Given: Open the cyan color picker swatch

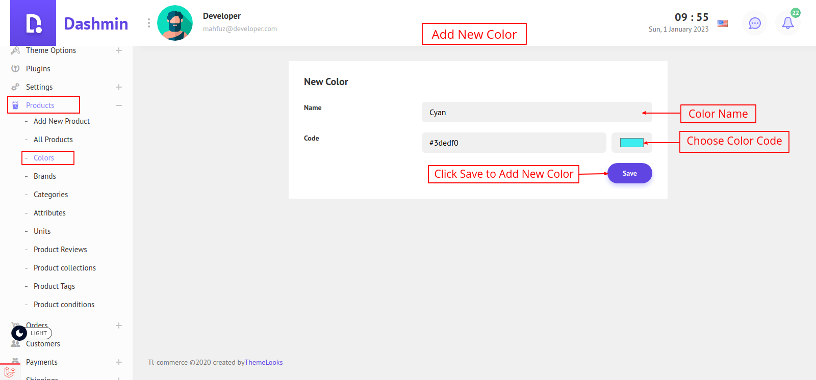Looking at the screenshot, I should (631, 143).
